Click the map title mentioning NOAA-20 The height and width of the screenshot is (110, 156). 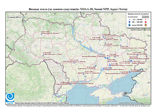(x=78, y=9)
